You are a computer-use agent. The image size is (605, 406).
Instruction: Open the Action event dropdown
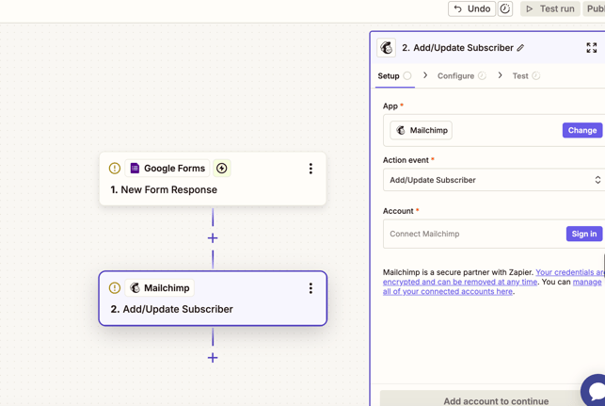coord(493,180)
